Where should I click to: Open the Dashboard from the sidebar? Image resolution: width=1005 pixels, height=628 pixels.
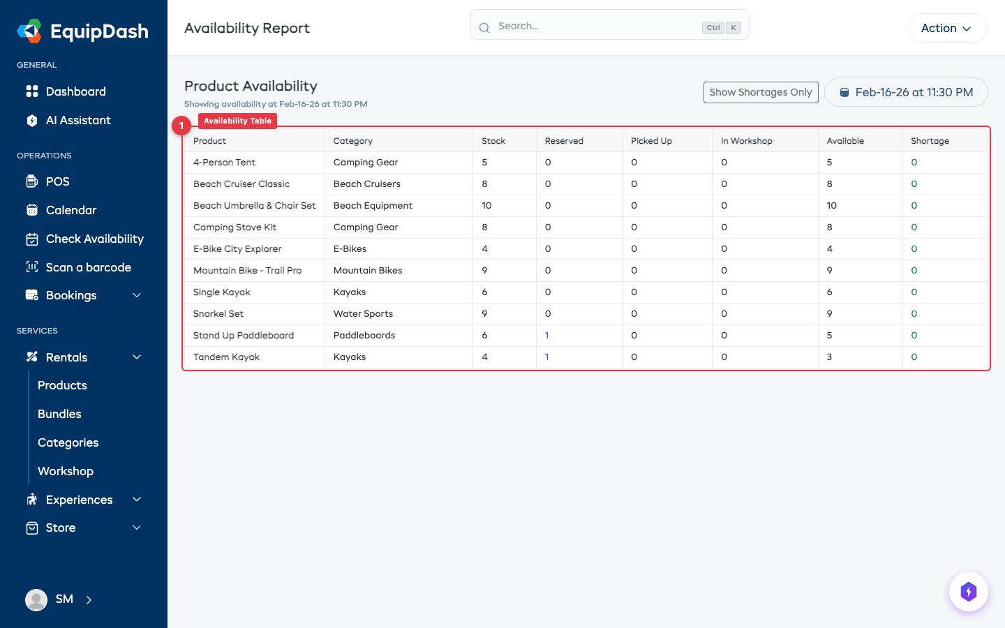75,91
